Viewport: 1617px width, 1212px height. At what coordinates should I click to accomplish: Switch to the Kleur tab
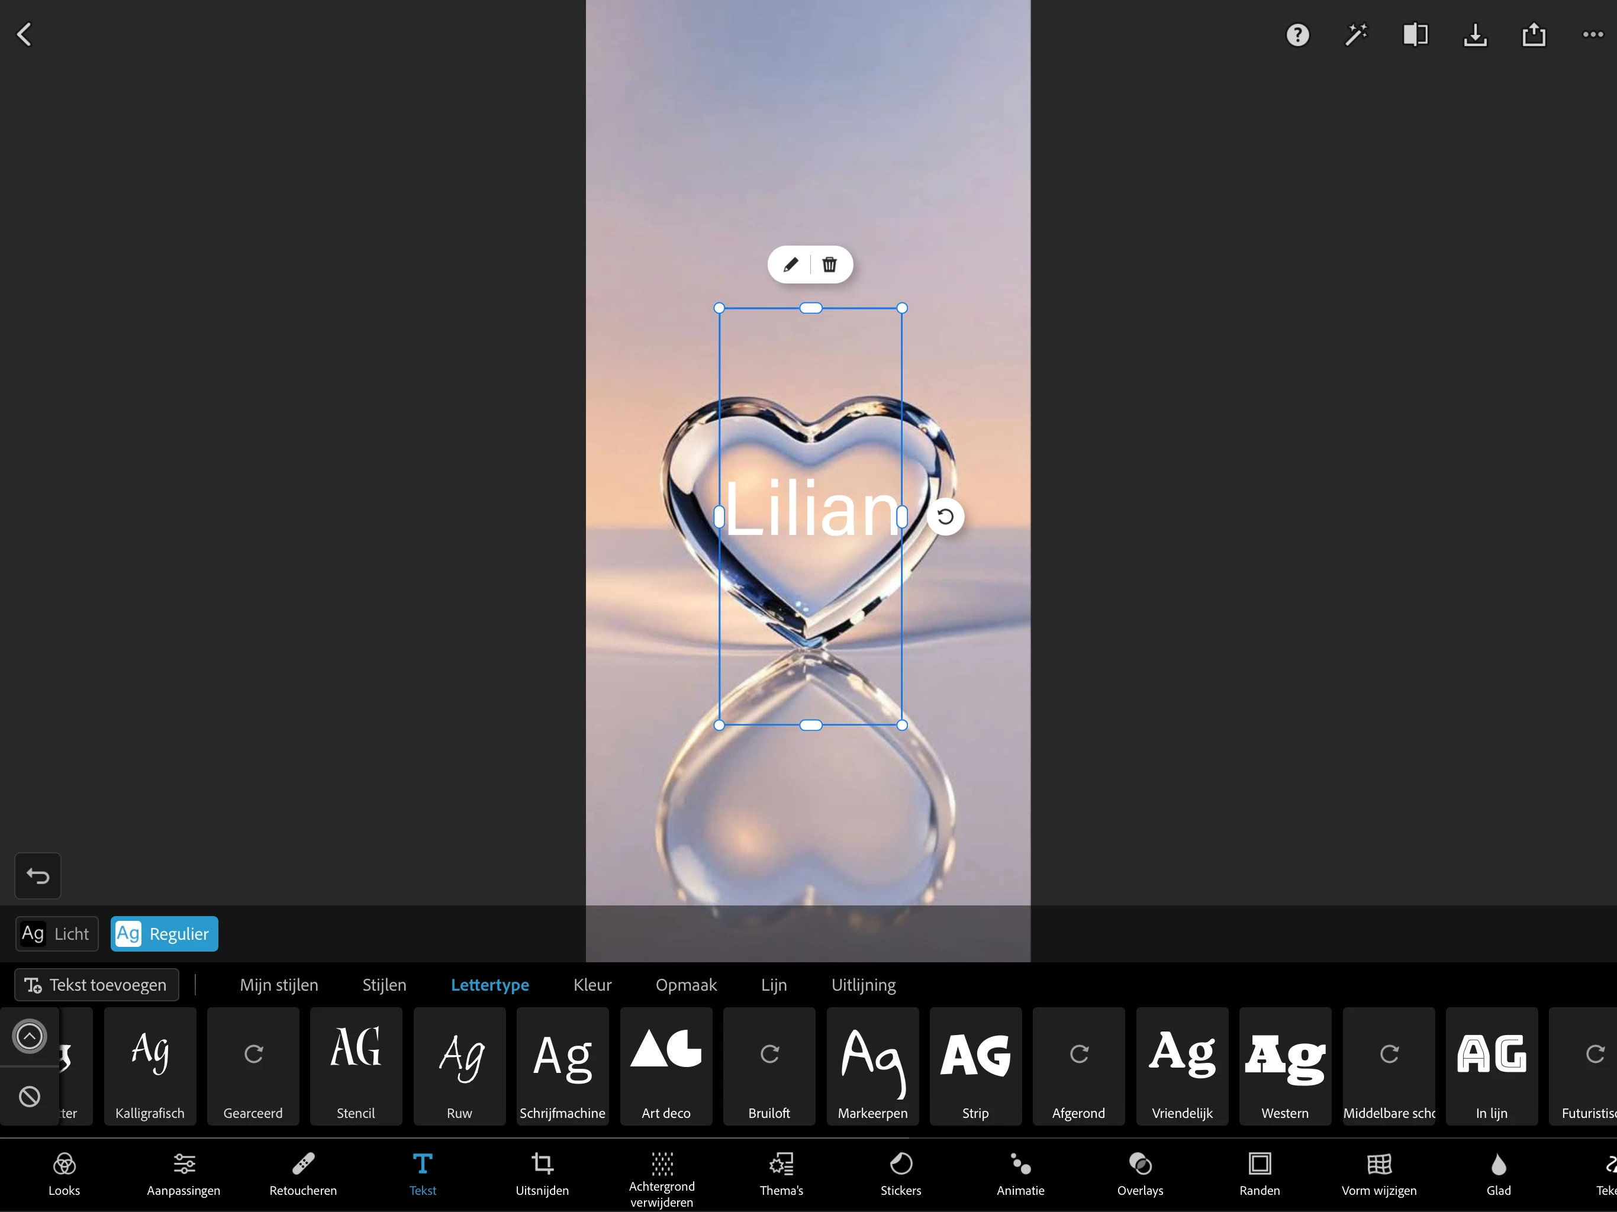click(x=592, y=985)
